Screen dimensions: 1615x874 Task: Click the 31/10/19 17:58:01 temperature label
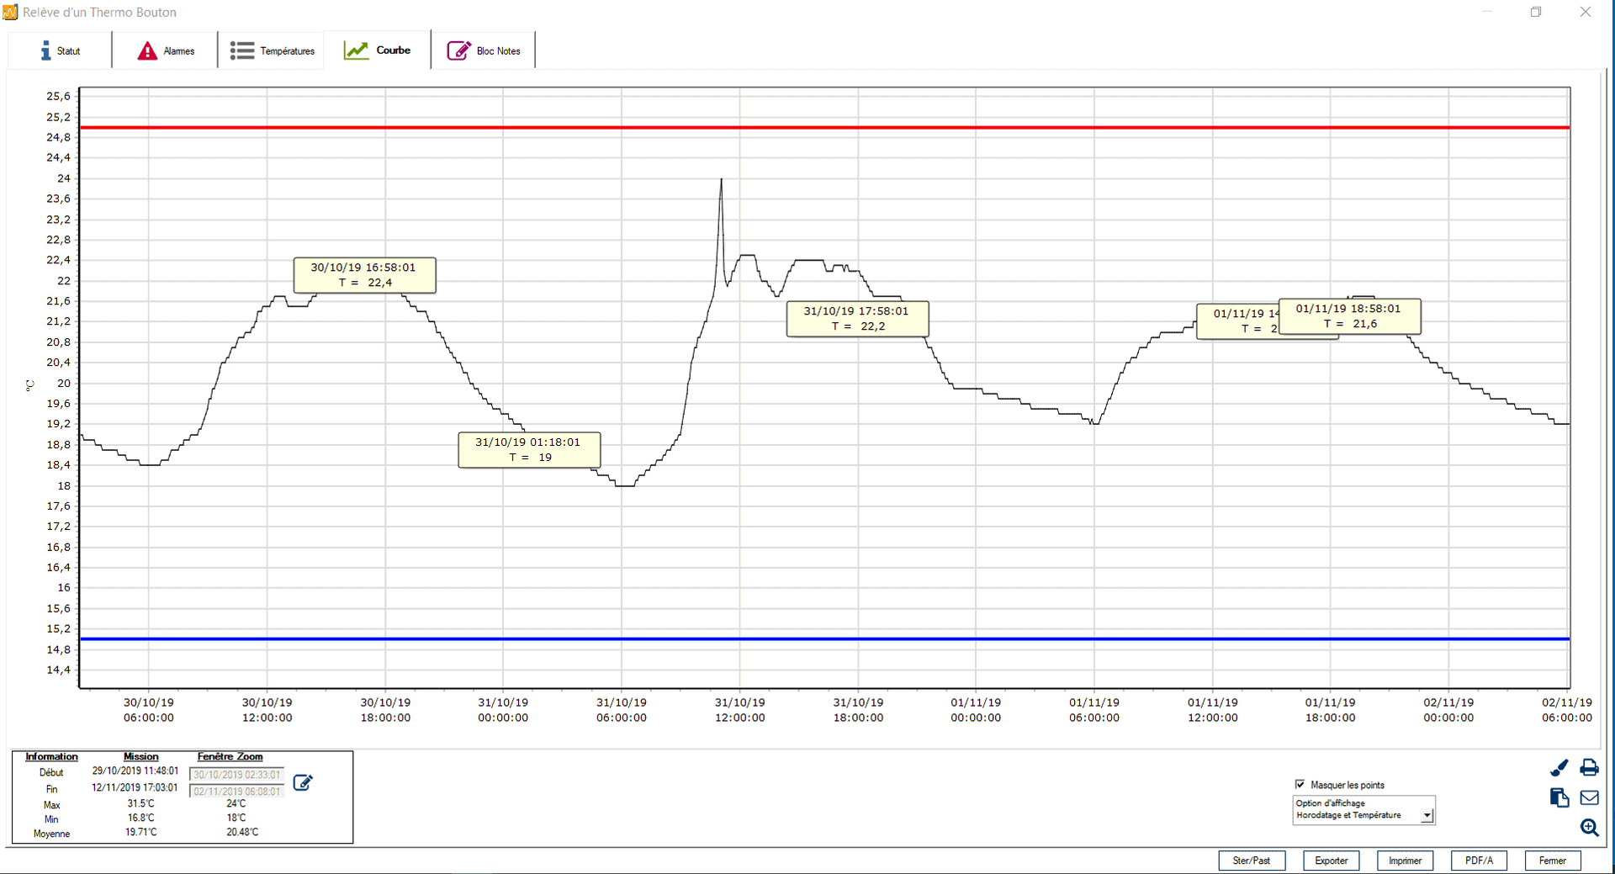coord(856,319)
